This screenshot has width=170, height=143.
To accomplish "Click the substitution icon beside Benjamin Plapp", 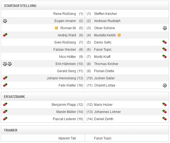I will pos(5,105).
